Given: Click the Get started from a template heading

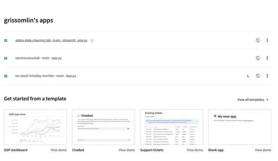Looking at the screenshot, I should point(35,98).
